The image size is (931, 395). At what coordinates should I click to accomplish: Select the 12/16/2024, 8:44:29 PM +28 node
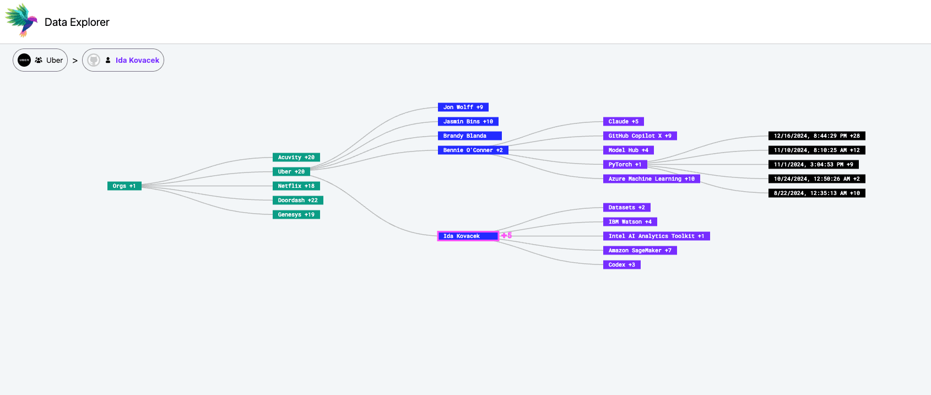point(817,136)
